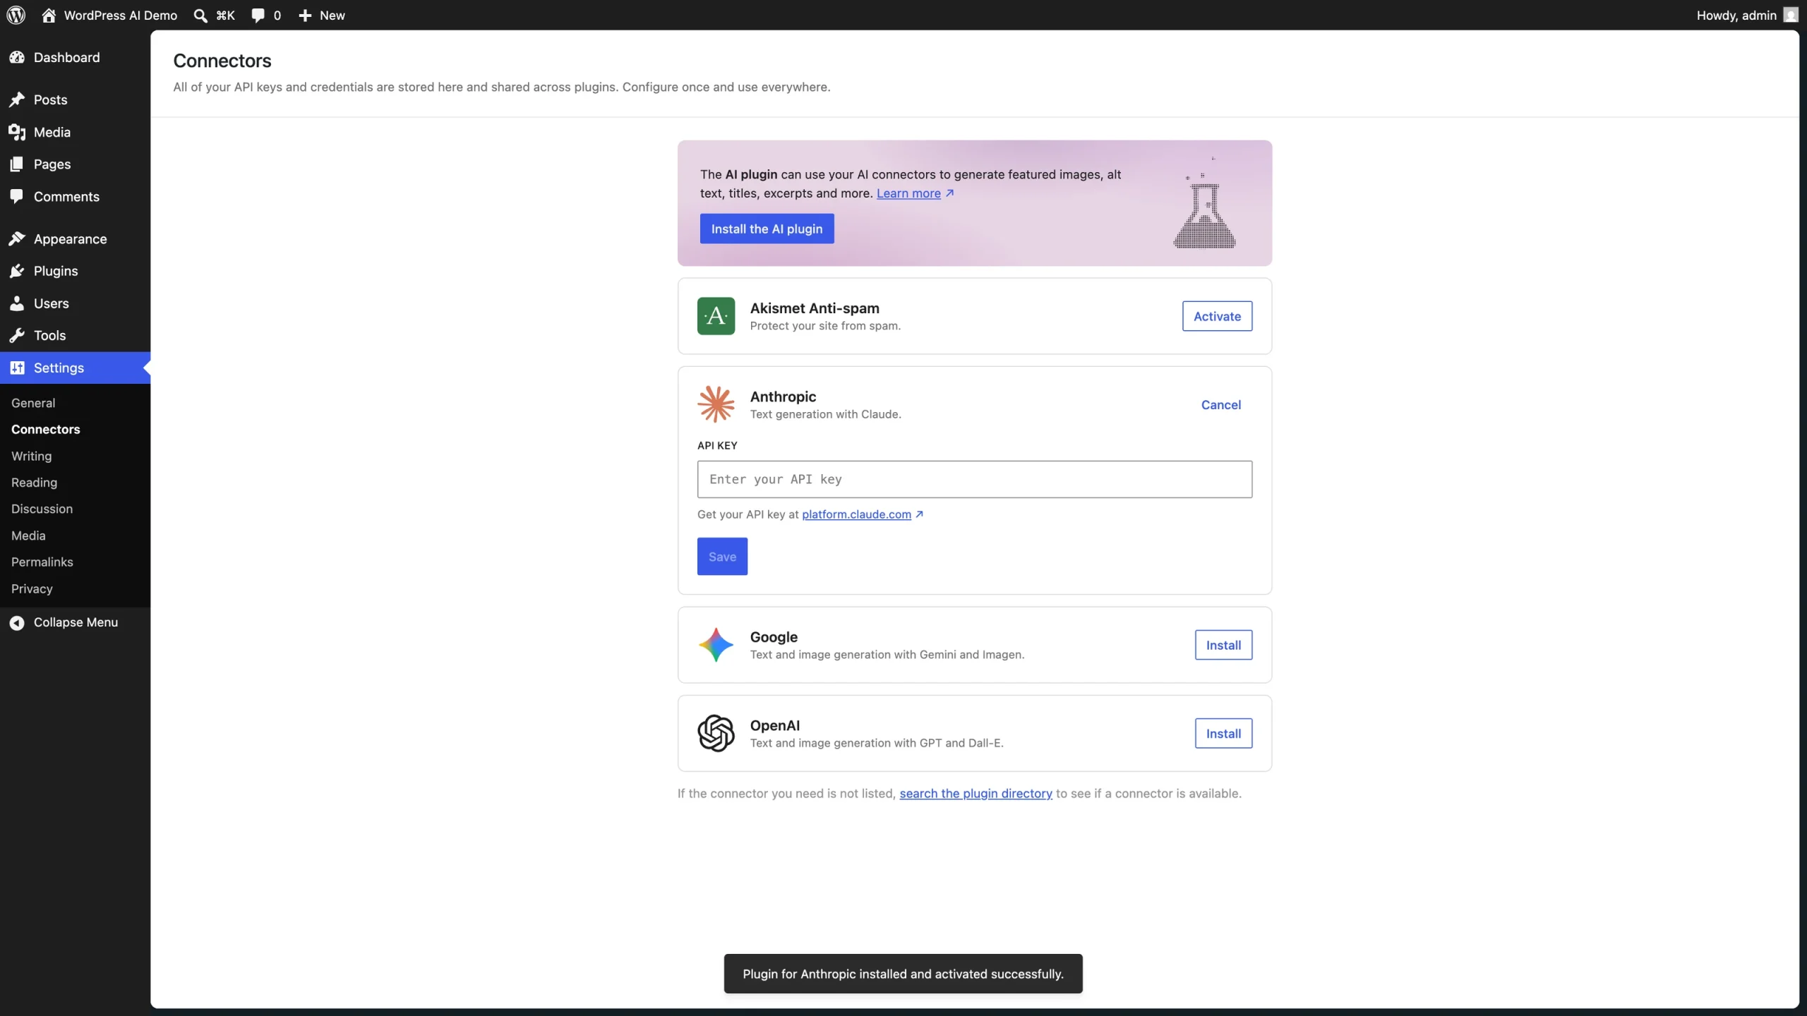Click the Howdy, admin account text
Image resolution: width=1807 pixels, height=1016 pixels.
[1736, 16]
